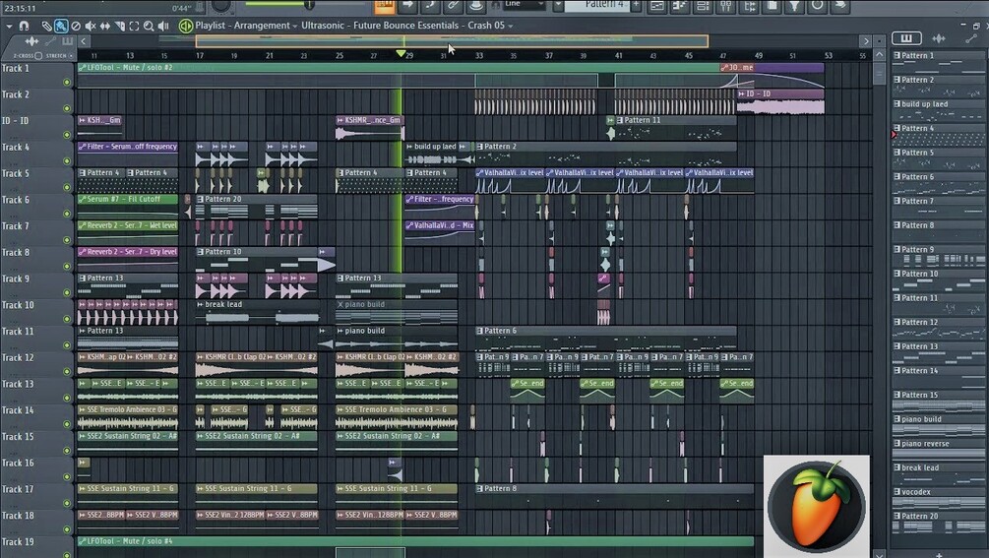Click the piano reverse pattern icon in picker

(897, 443)
